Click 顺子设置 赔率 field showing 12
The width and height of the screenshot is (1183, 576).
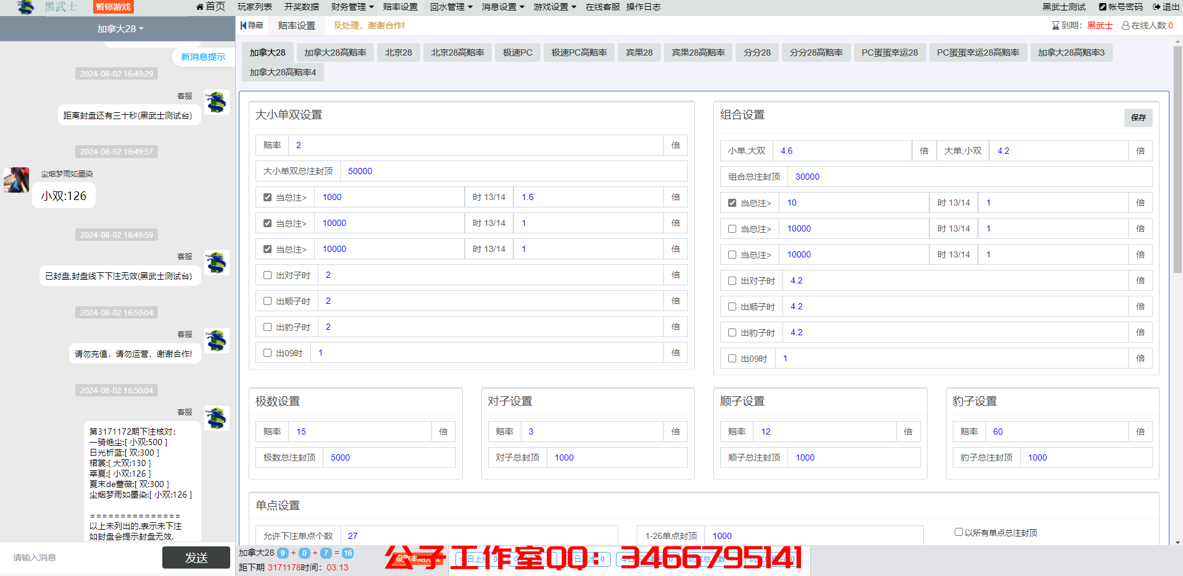coord(824,432)
